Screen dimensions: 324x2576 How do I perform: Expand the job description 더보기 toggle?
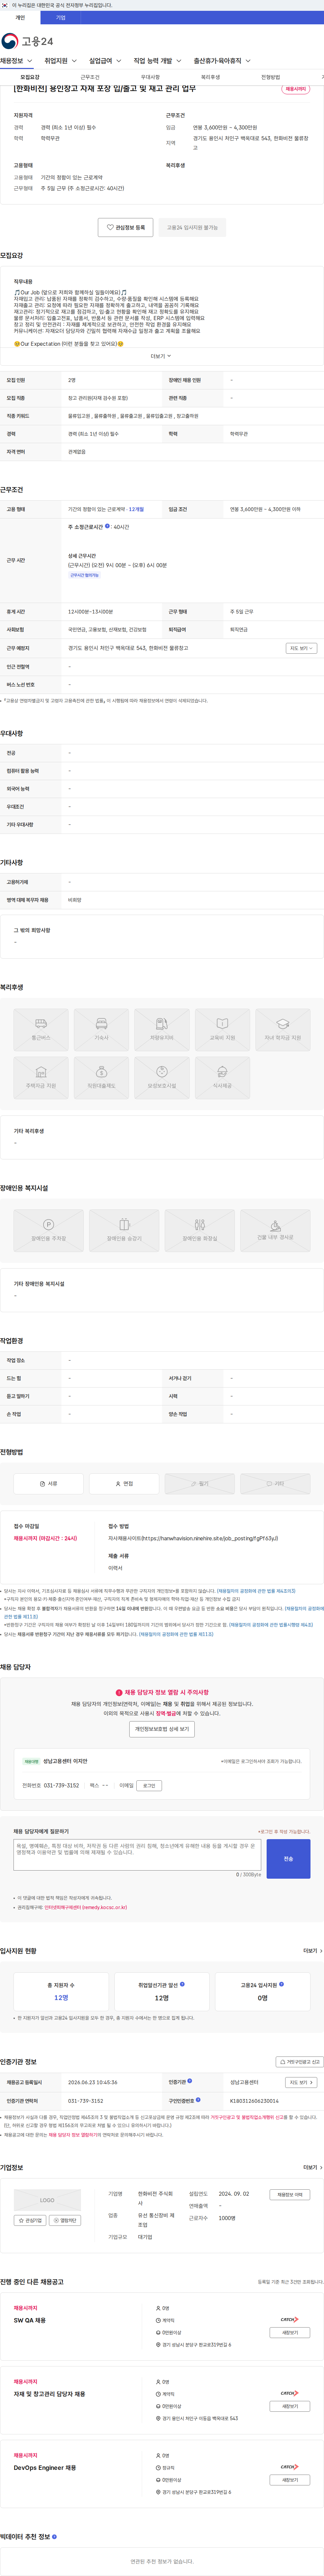tap(161, 356)
